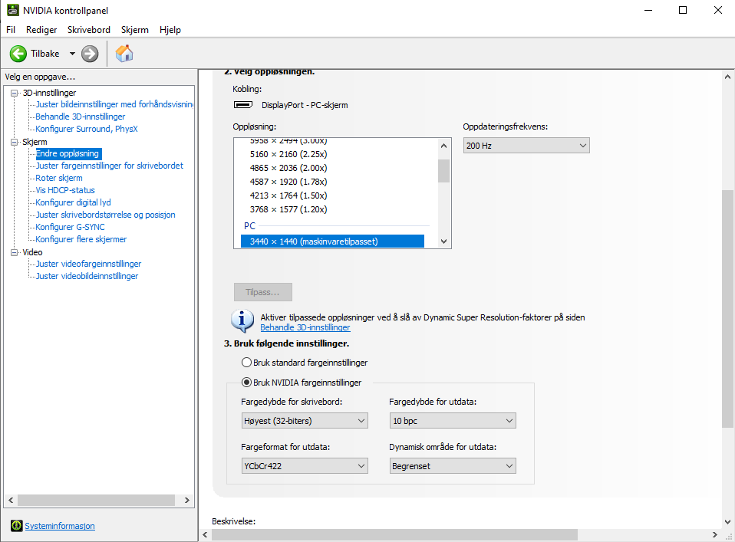Open the home page house icon

(124, 54)
